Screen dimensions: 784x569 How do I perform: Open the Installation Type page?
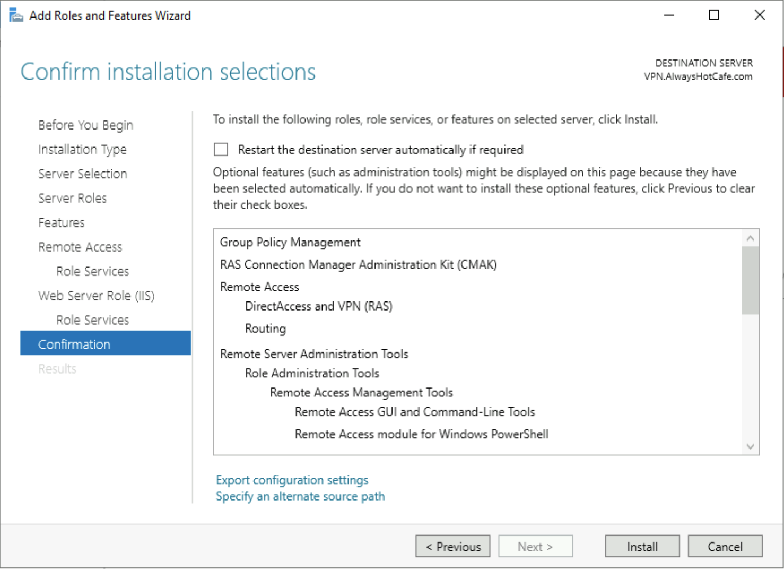[x=82, y=149]
